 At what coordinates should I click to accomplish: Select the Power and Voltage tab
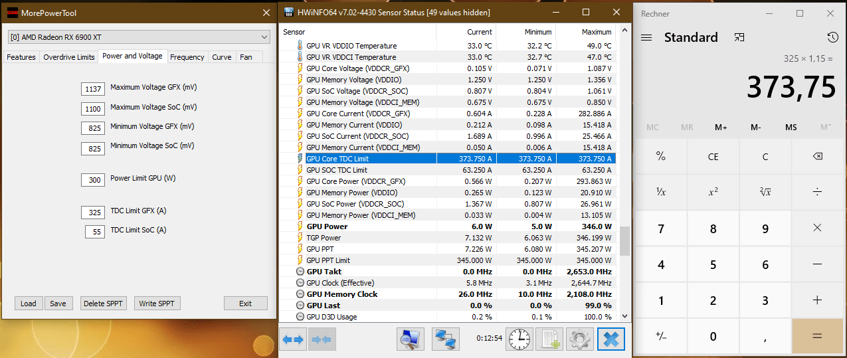click(132, 56)
